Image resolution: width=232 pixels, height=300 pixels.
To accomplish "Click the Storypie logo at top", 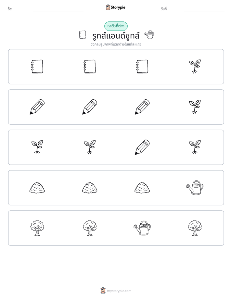I will pos(116,7).
